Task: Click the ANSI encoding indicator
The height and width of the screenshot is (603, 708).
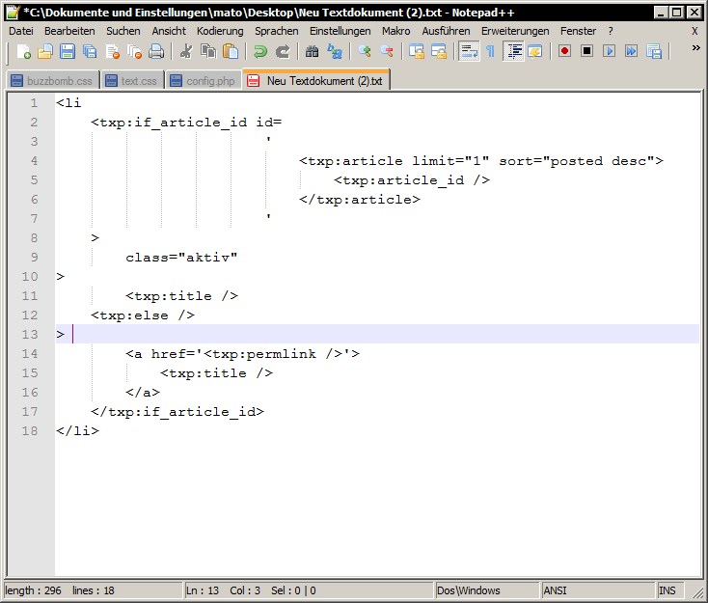Action: [555, 590]
